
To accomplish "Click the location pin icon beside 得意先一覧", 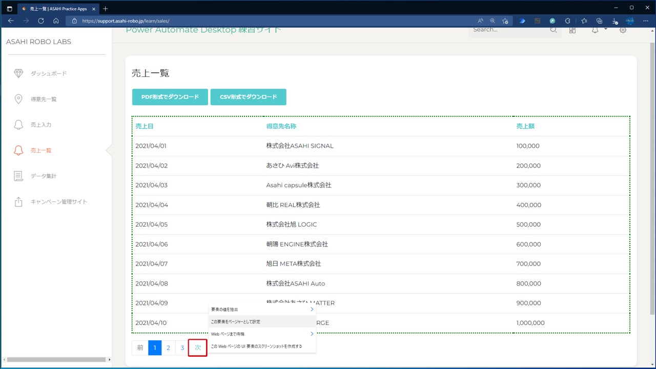I will [18, 99].
